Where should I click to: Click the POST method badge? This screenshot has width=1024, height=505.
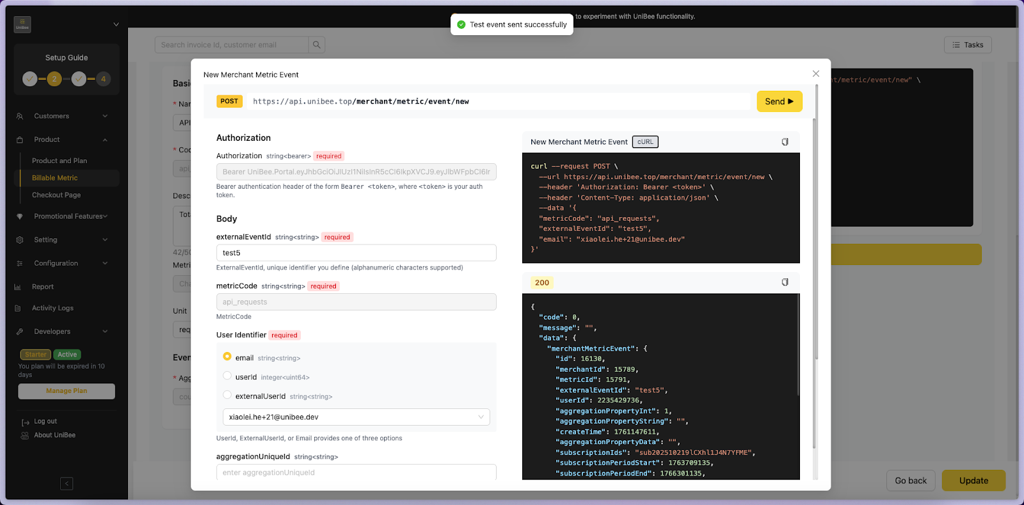click(x=229, y=101)
